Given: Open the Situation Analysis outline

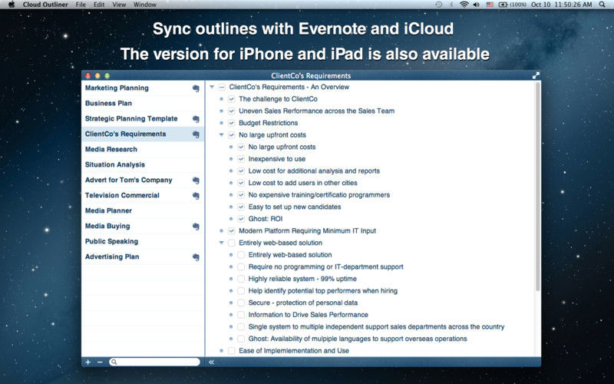Looking at the screenshot, I should click(x=143, y=164).
